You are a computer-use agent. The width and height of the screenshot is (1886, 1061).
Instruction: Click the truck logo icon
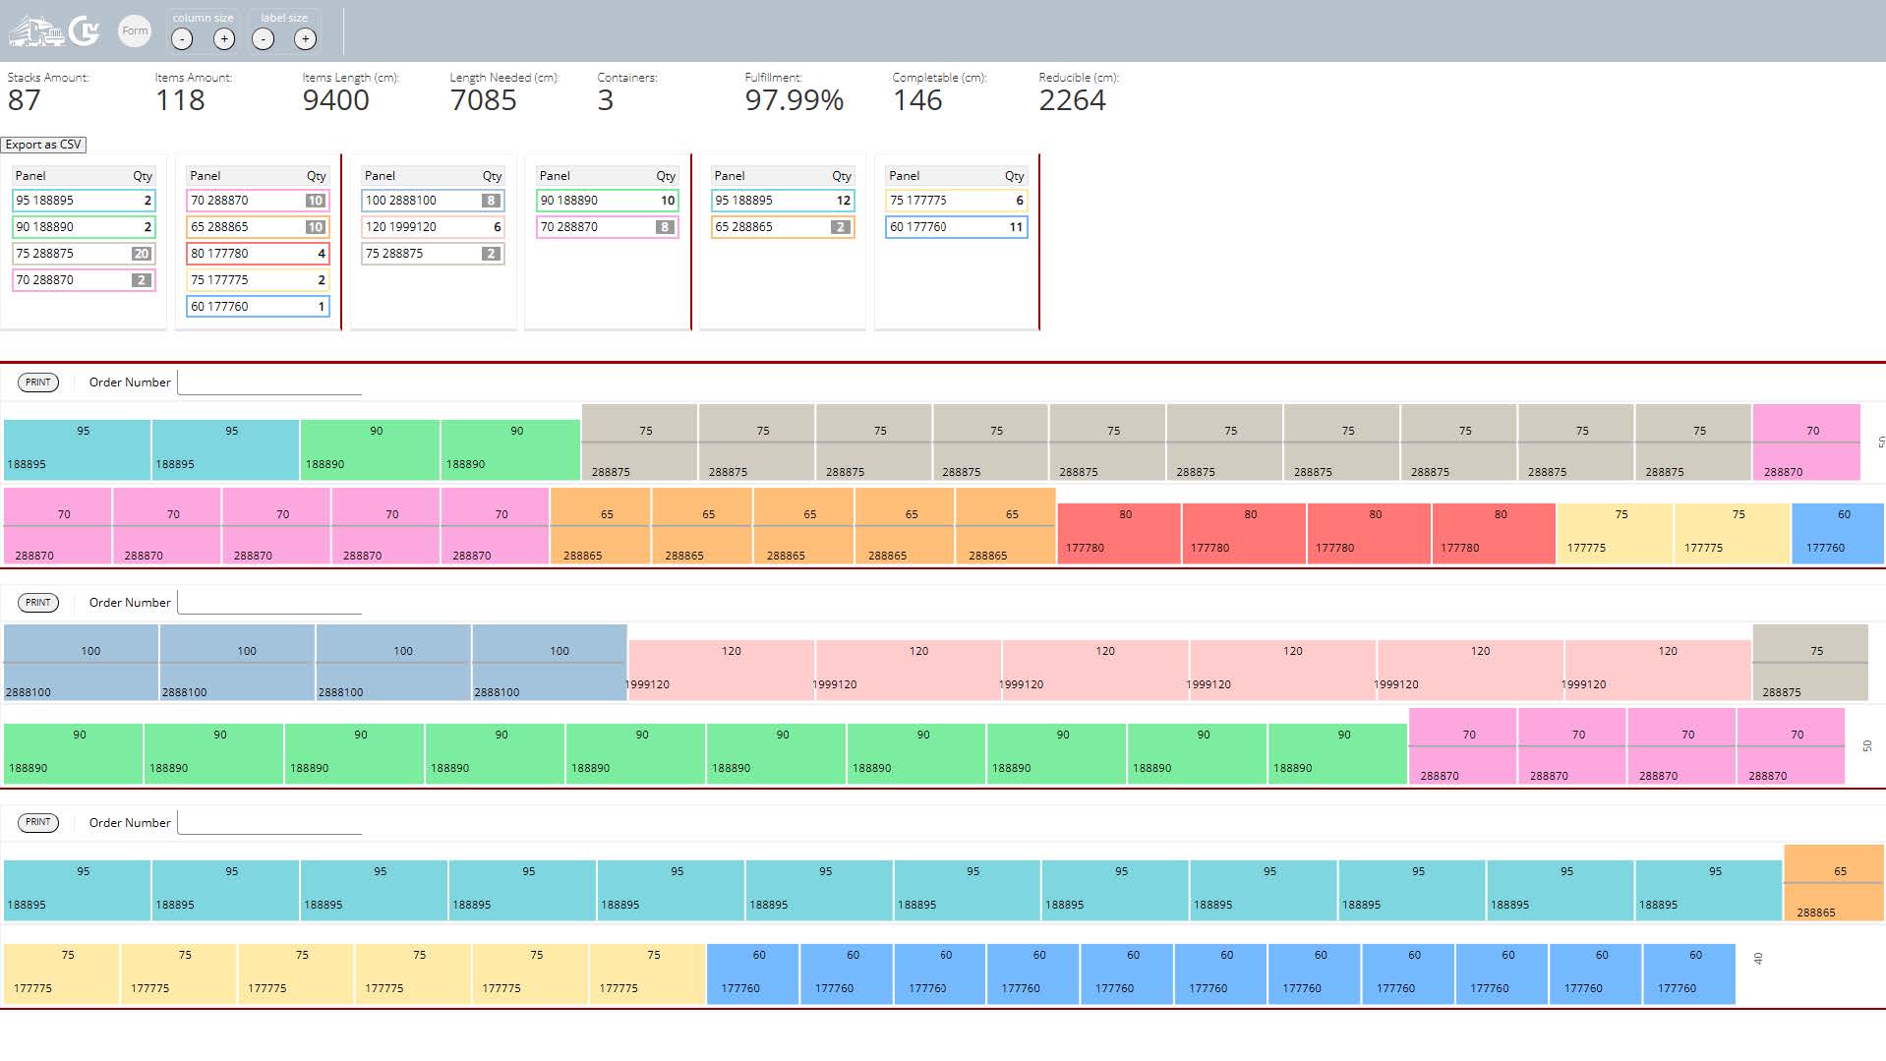36,31
